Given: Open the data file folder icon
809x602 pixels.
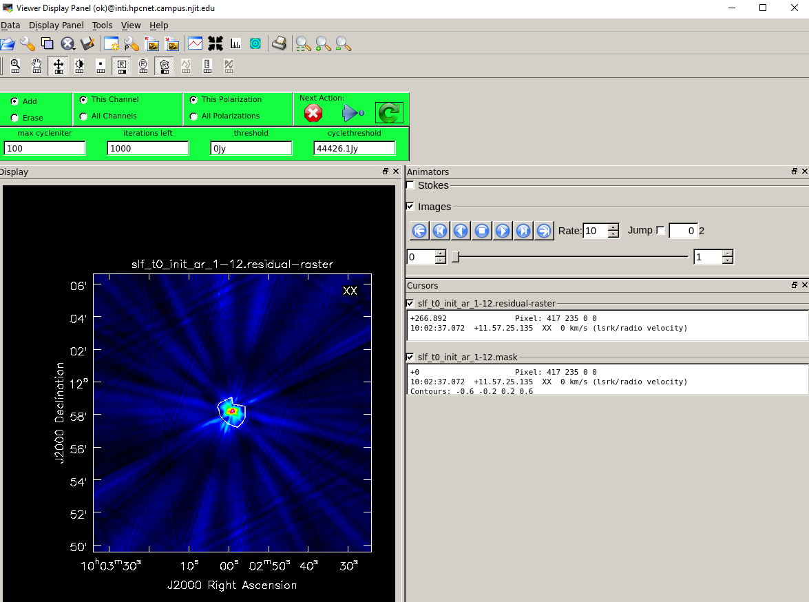Looking at the screenshot, I should (x=8, y=44).
